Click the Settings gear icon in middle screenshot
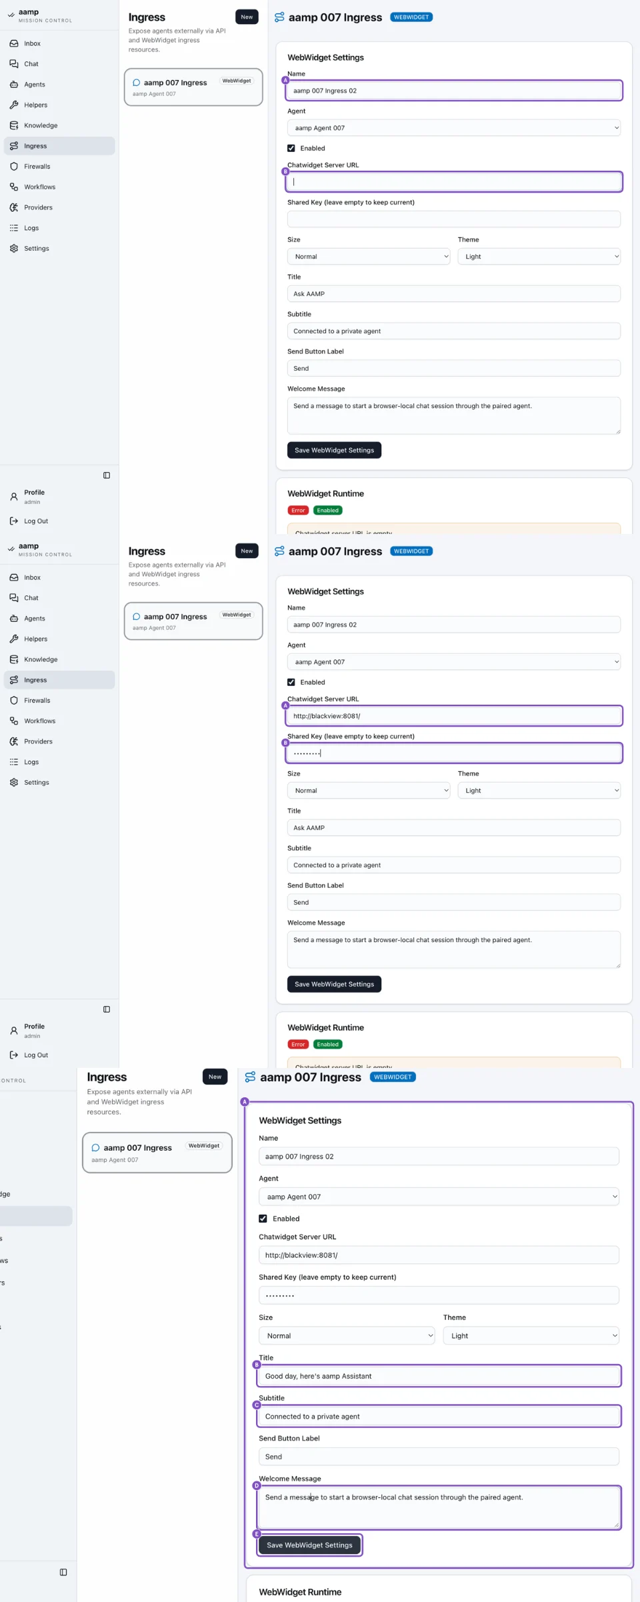640x1602 pixels. pos(14,783)
